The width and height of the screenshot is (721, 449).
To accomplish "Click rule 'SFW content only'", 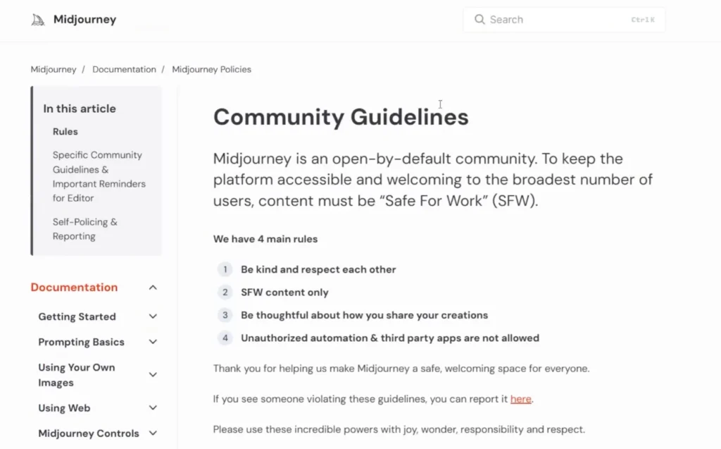I will [284, 293].
